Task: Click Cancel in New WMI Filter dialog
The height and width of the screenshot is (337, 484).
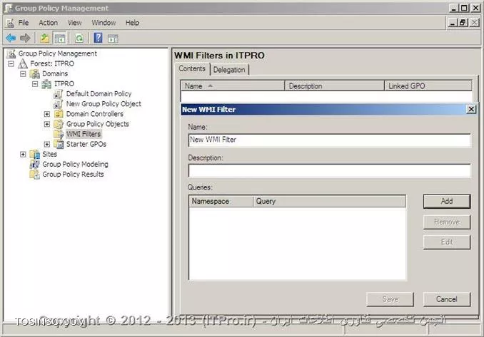Action: click(x=447, y=299)
